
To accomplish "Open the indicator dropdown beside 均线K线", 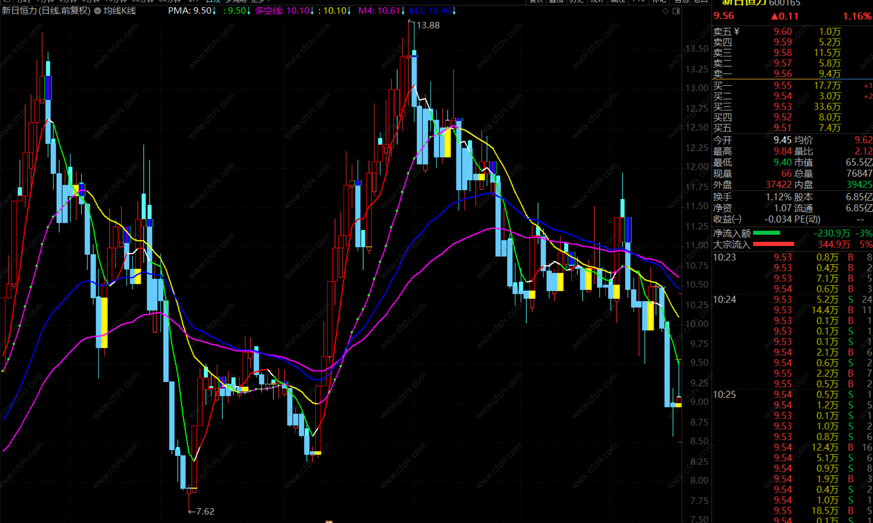I will tap(97, 11).
